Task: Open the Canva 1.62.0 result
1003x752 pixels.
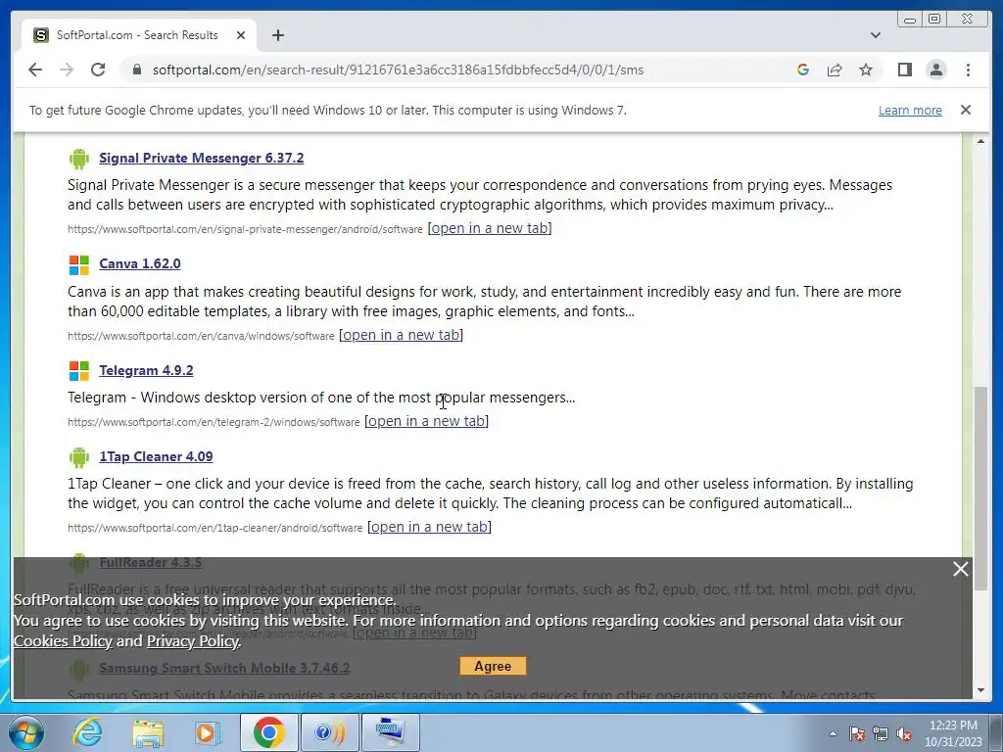Action: point(139,263)
